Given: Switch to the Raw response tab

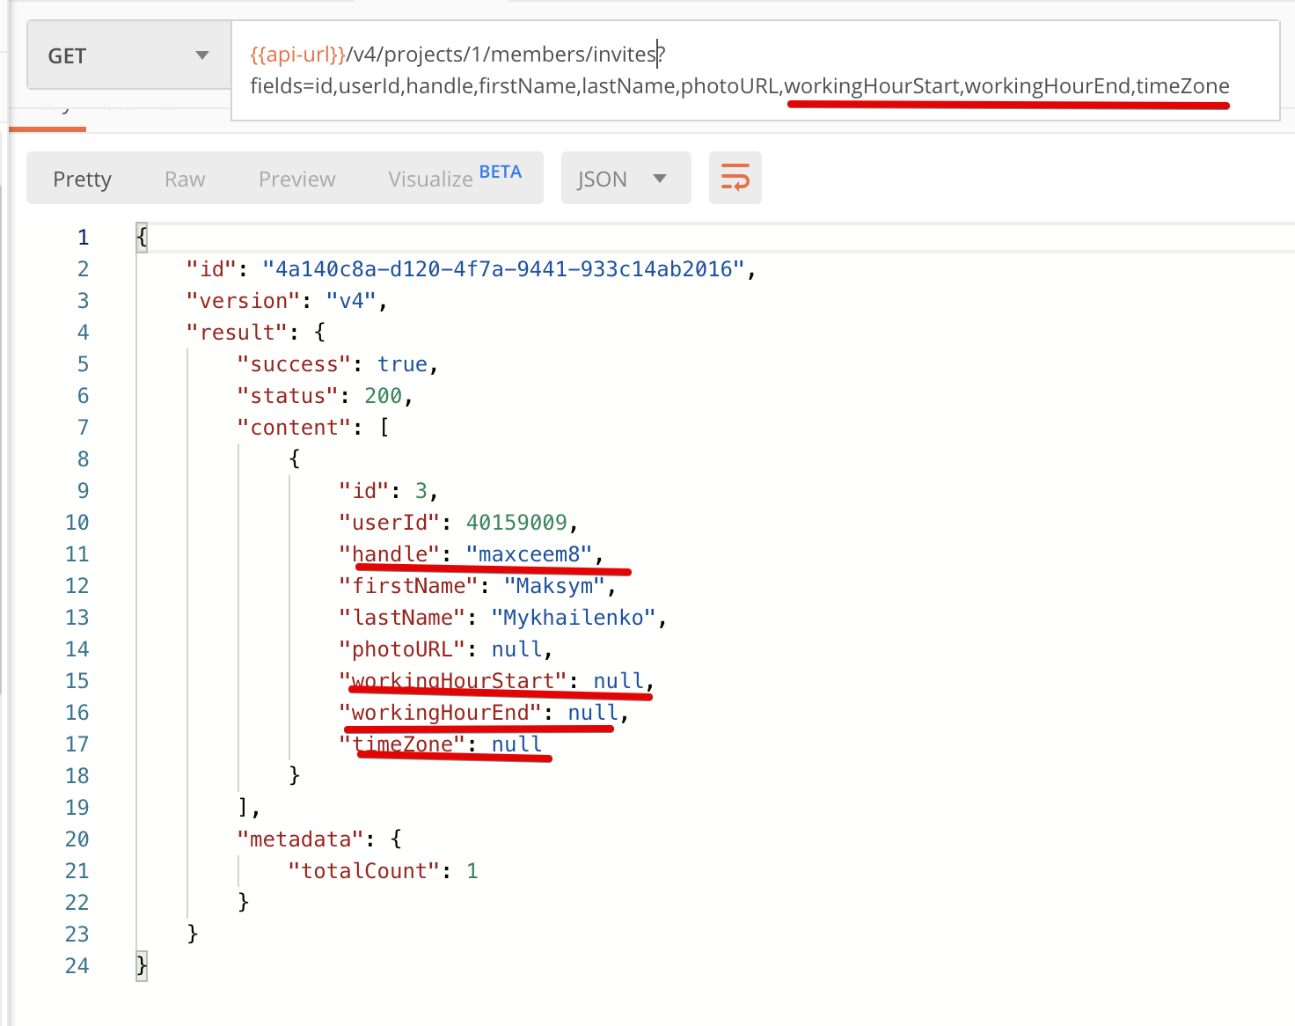Looking at the screenshot, I should 185,180.
